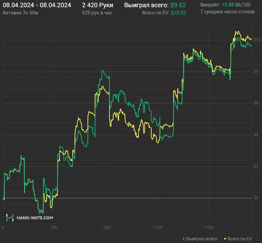
Task: Select the date range 08.04.2024 - 08.04.2024
Action: point(37,5)
